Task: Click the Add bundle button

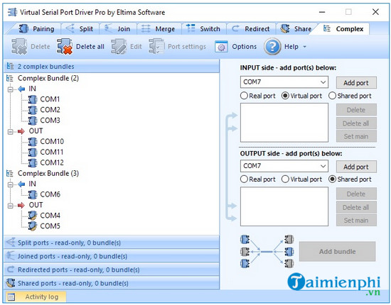Action: coord(338,252)
